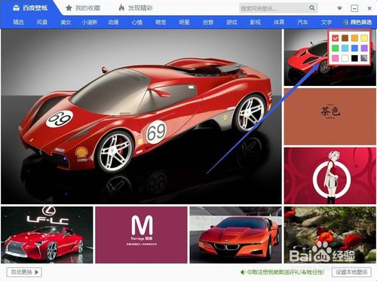Select the 动漫 category
This screenshot has height=281, width=377.
click(x=113, y=22)
